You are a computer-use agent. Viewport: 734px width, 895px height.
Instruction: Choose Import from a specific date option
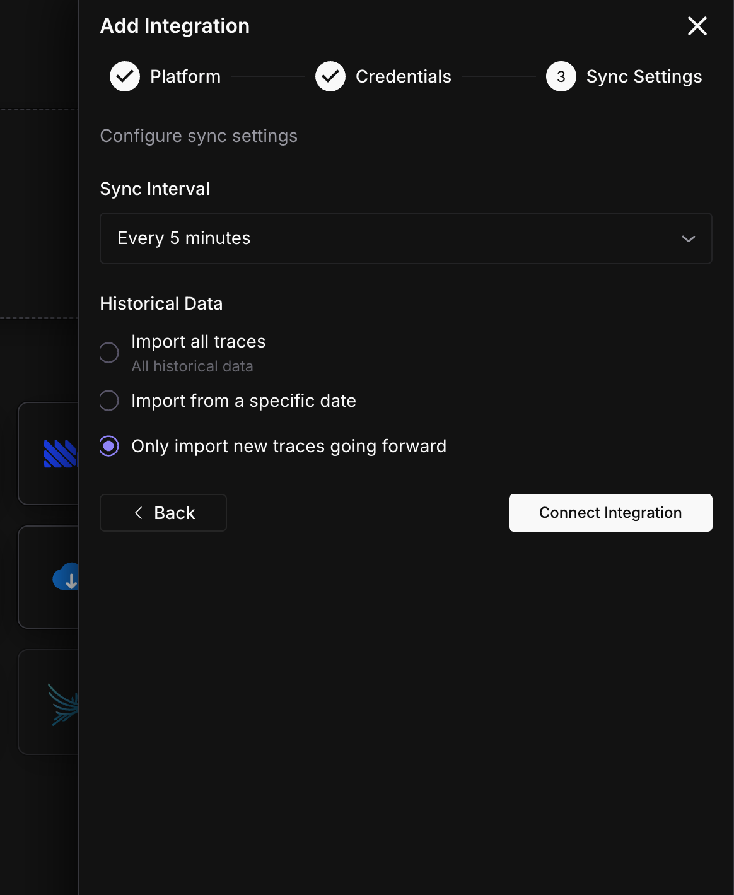pyautogui.click(x=108, y=400)
